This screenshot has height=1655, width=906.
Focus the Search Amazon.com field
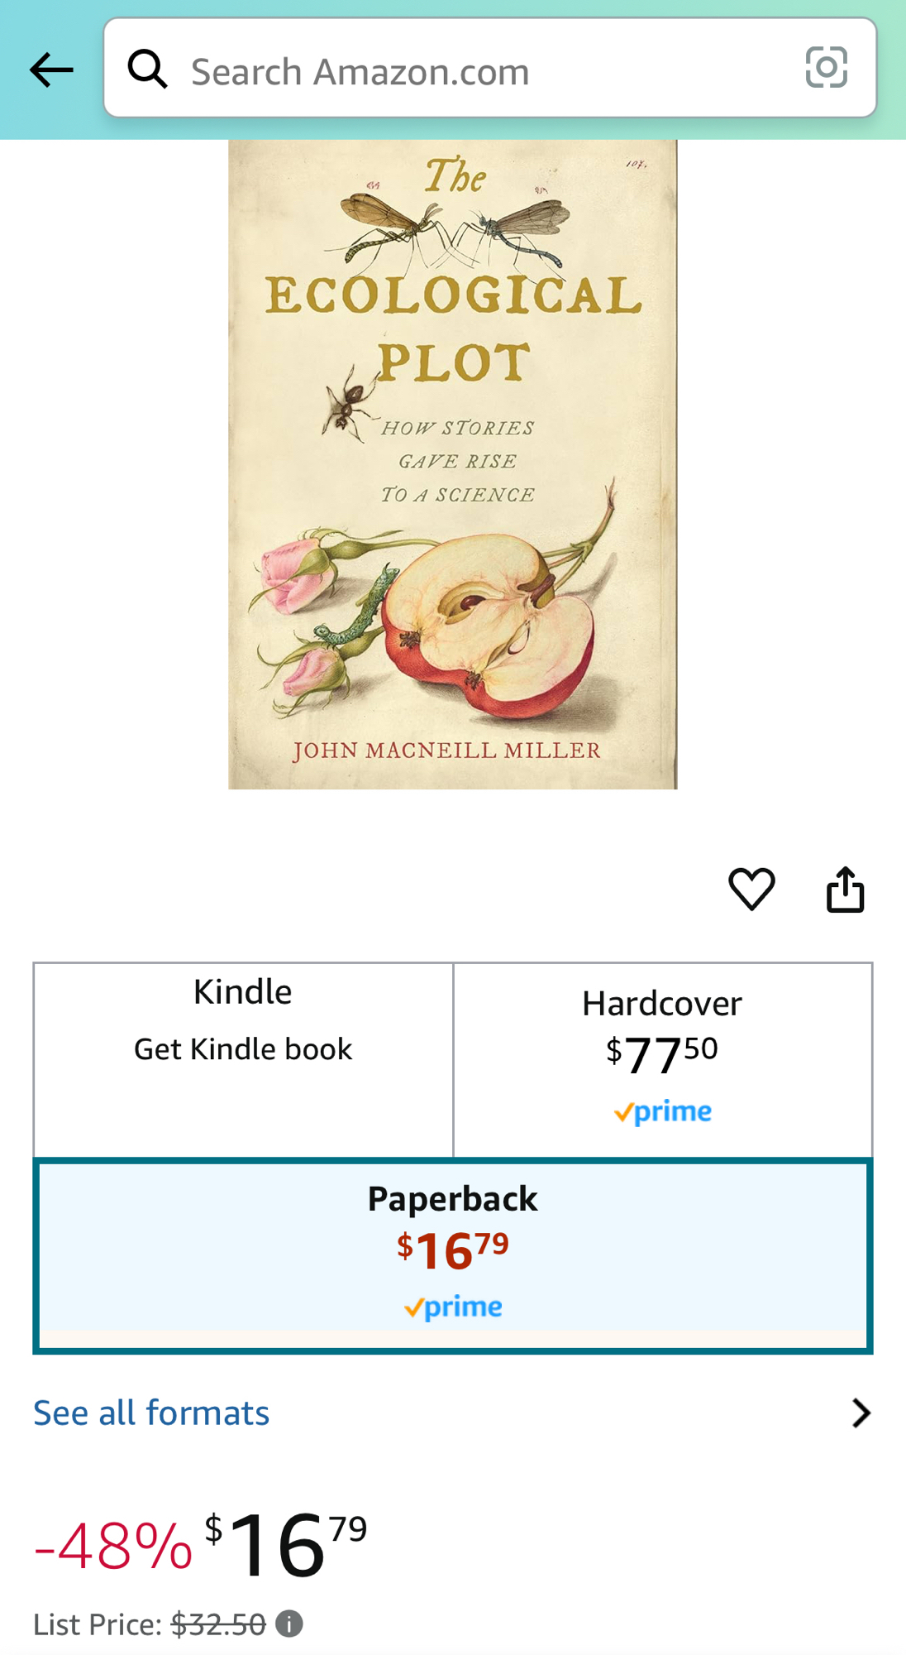[x=489, y=68]
